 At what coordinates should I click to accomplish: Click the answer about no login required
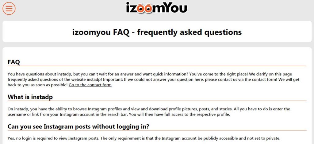(144, 138)
